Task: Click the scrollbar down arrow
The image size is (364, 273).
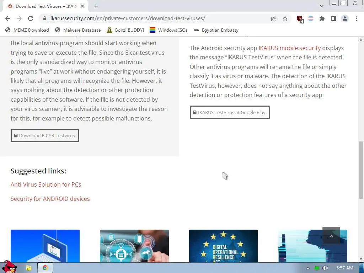Action: pos(361,259)
